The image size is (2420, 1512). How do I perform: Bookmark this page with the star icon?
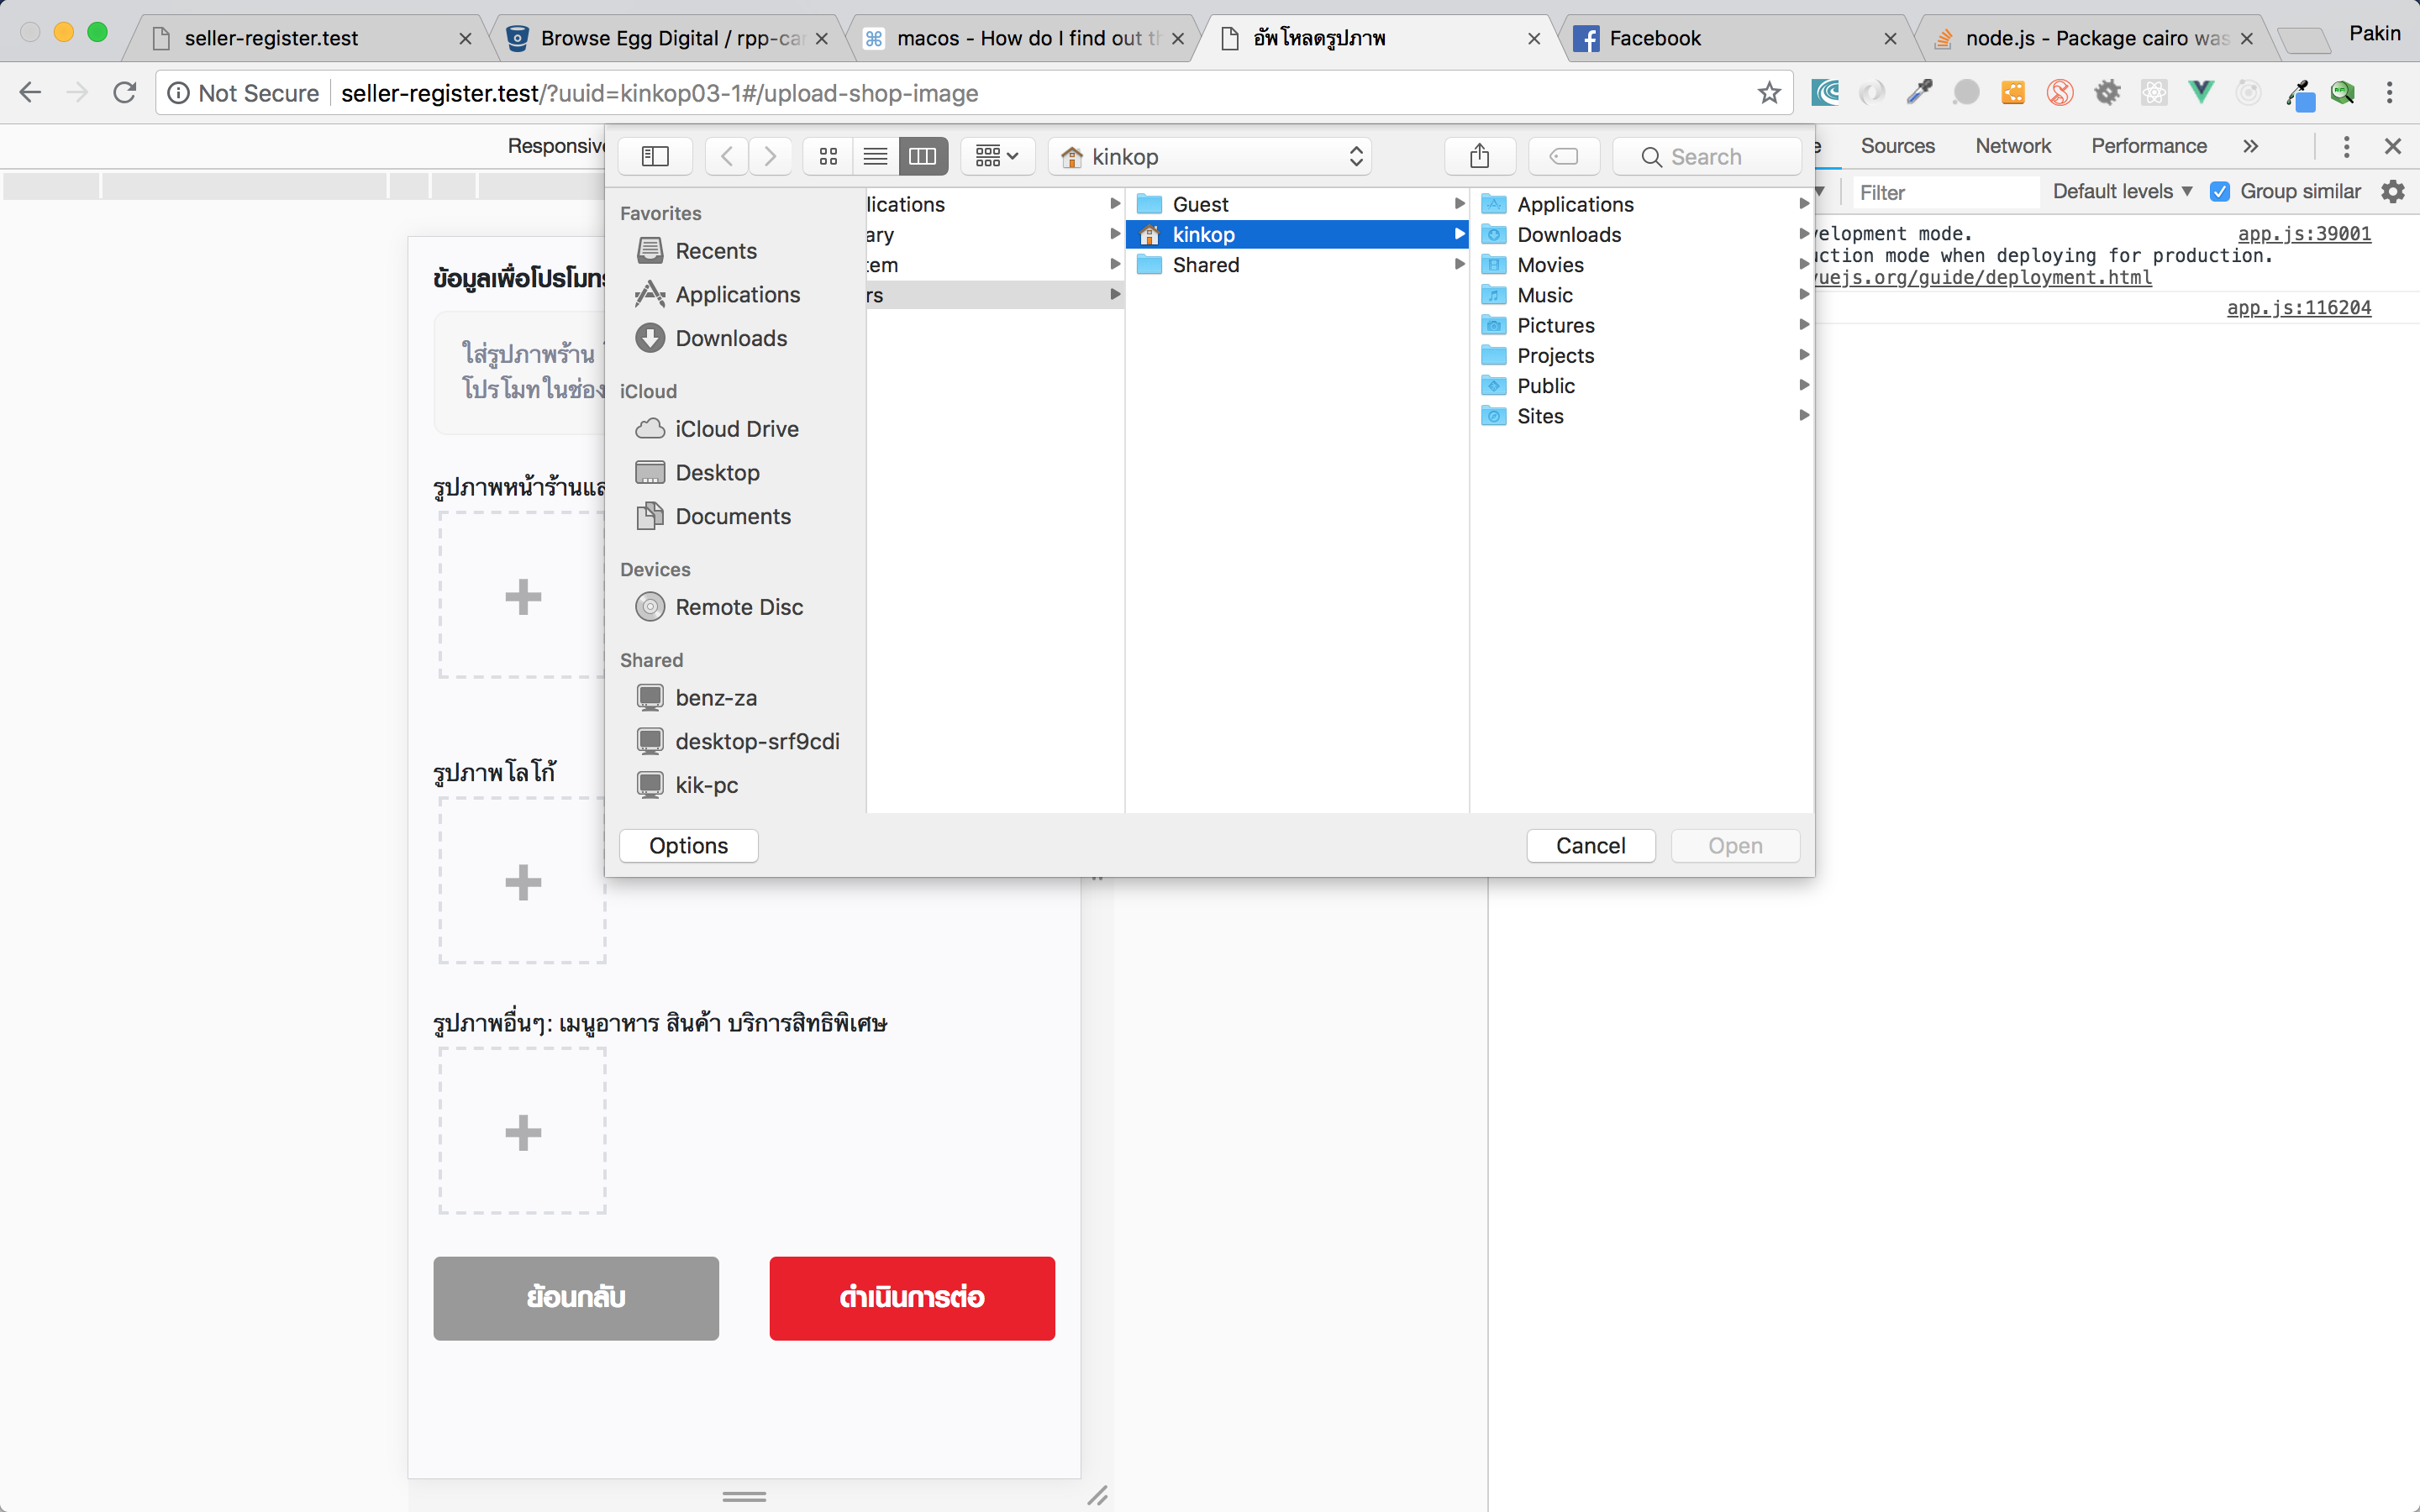1769,93
